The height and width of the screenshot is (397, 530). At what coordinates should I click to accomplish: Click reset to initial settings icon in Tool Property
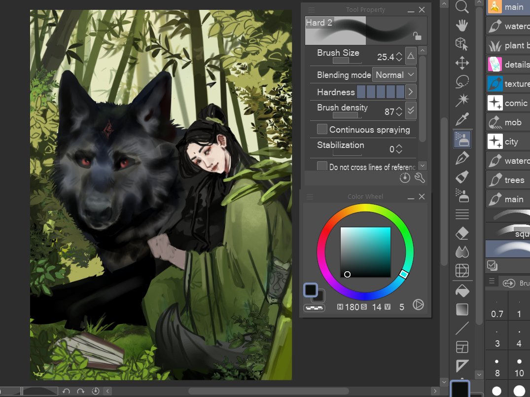(x=405, y=178)
